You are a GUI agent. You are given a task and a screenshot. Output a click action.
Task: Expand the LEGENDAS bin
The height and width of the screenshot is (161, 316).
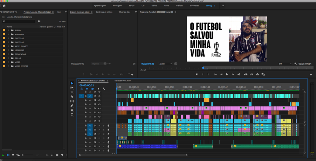coord(8,50)
